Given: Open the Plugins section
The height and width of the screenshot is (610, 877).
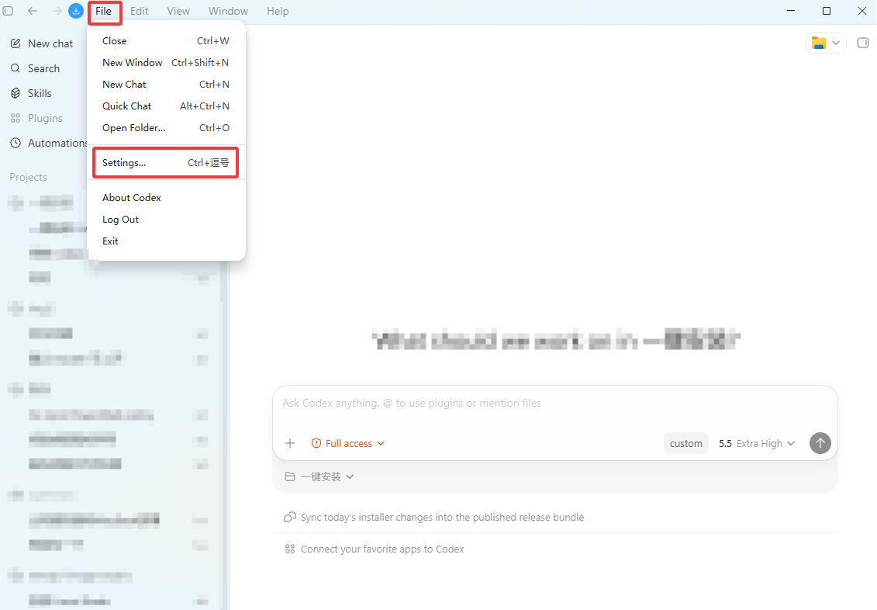Looking at the screenshot, I should 36,118.
